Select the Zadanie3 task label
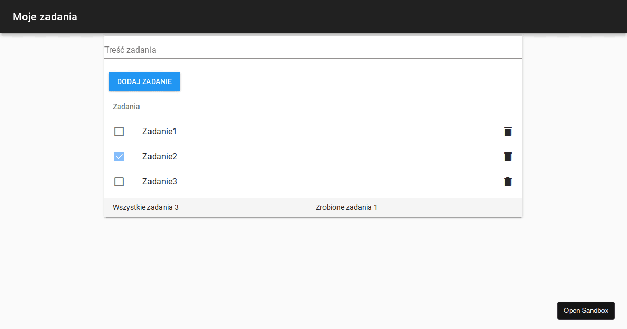 point(159,181)
